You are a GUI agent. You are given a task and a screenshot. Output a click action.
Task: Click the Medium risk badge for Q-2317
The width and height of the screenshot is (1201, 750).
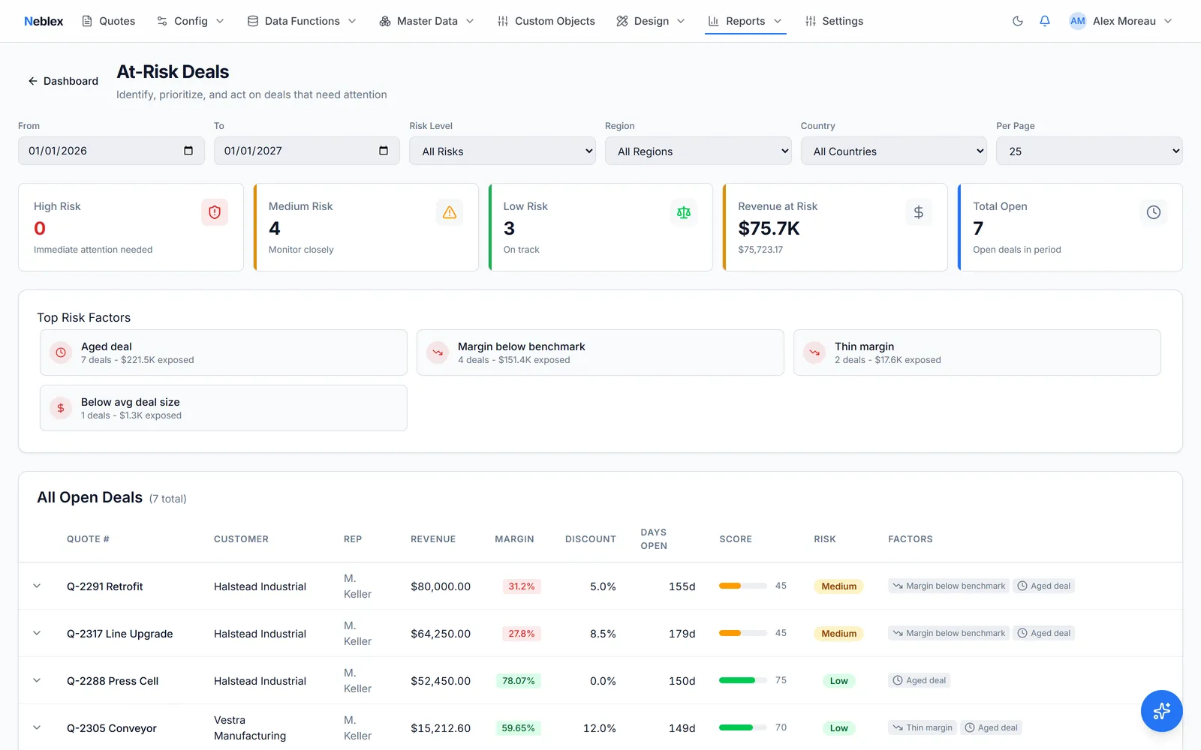pyautogui.click(x=838, y=634)
